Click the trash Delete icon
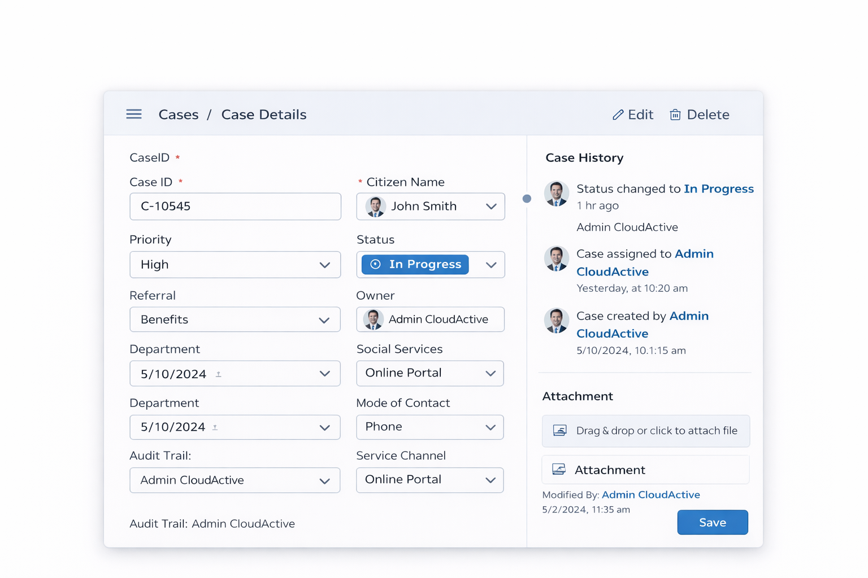868x578 pixels. coord(675,115)
